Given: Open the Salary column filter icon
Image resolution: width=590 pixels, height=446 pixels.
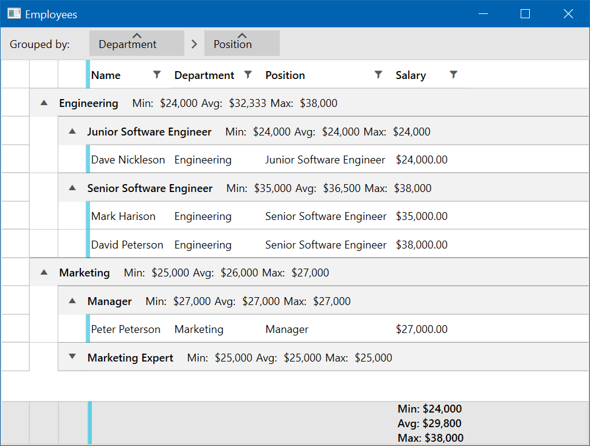Looking at the screenshot, I should click(x=454, y=75).
